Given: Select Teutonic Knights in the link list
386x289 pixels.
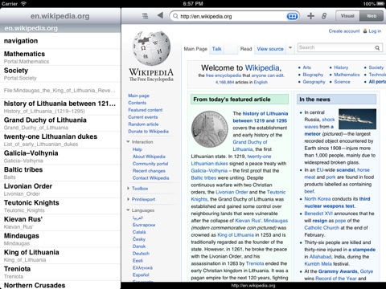Looking at the screenshot, I should click(60, 206).
